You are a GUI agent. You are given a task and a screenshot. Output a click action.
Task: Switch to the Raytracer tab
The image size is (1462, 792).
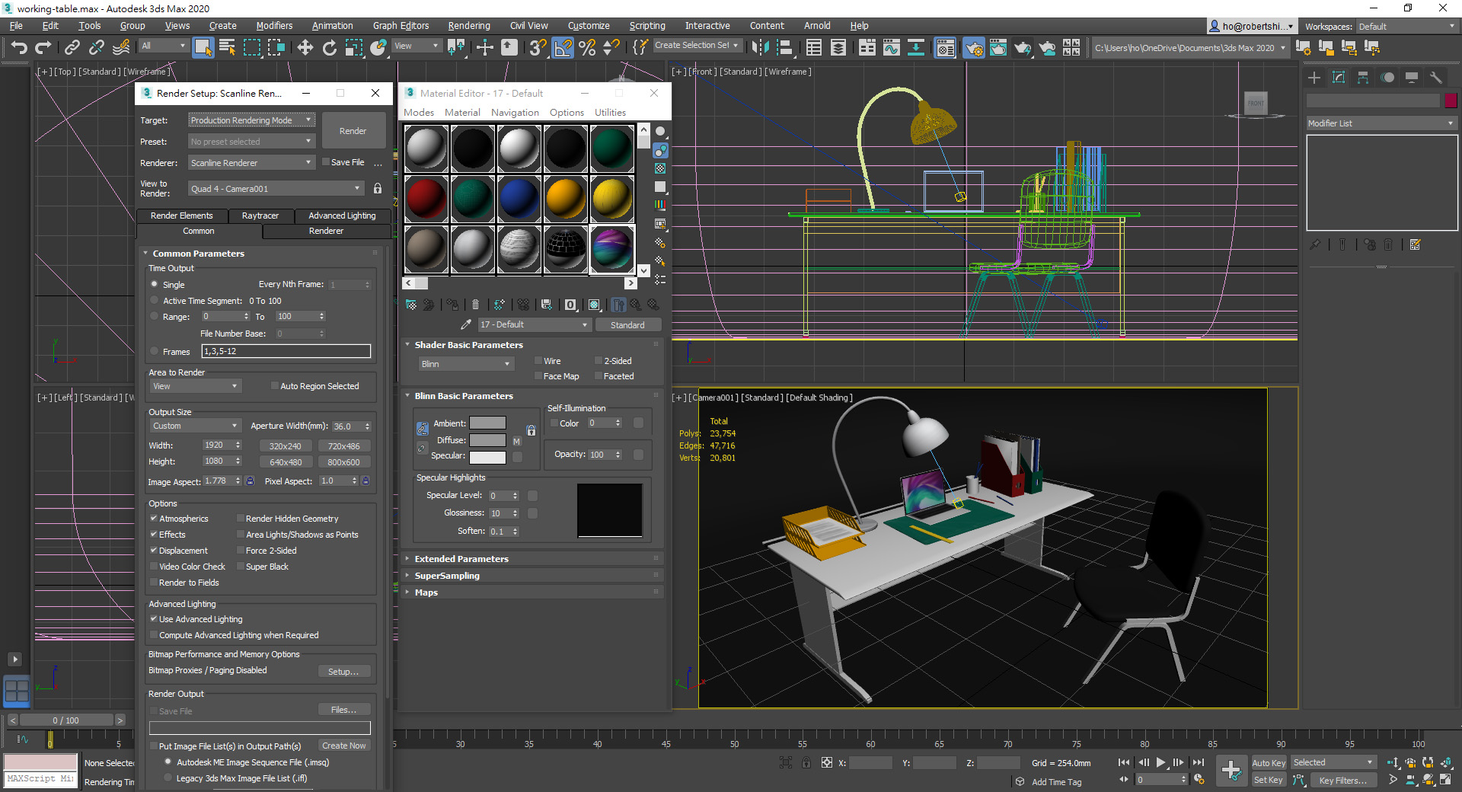point(260,216)
